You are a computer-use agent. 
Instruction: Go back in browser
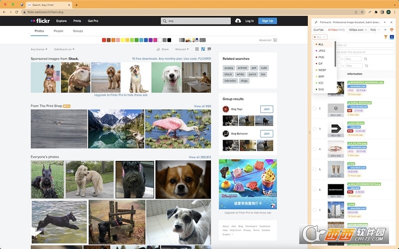(4, 12)
